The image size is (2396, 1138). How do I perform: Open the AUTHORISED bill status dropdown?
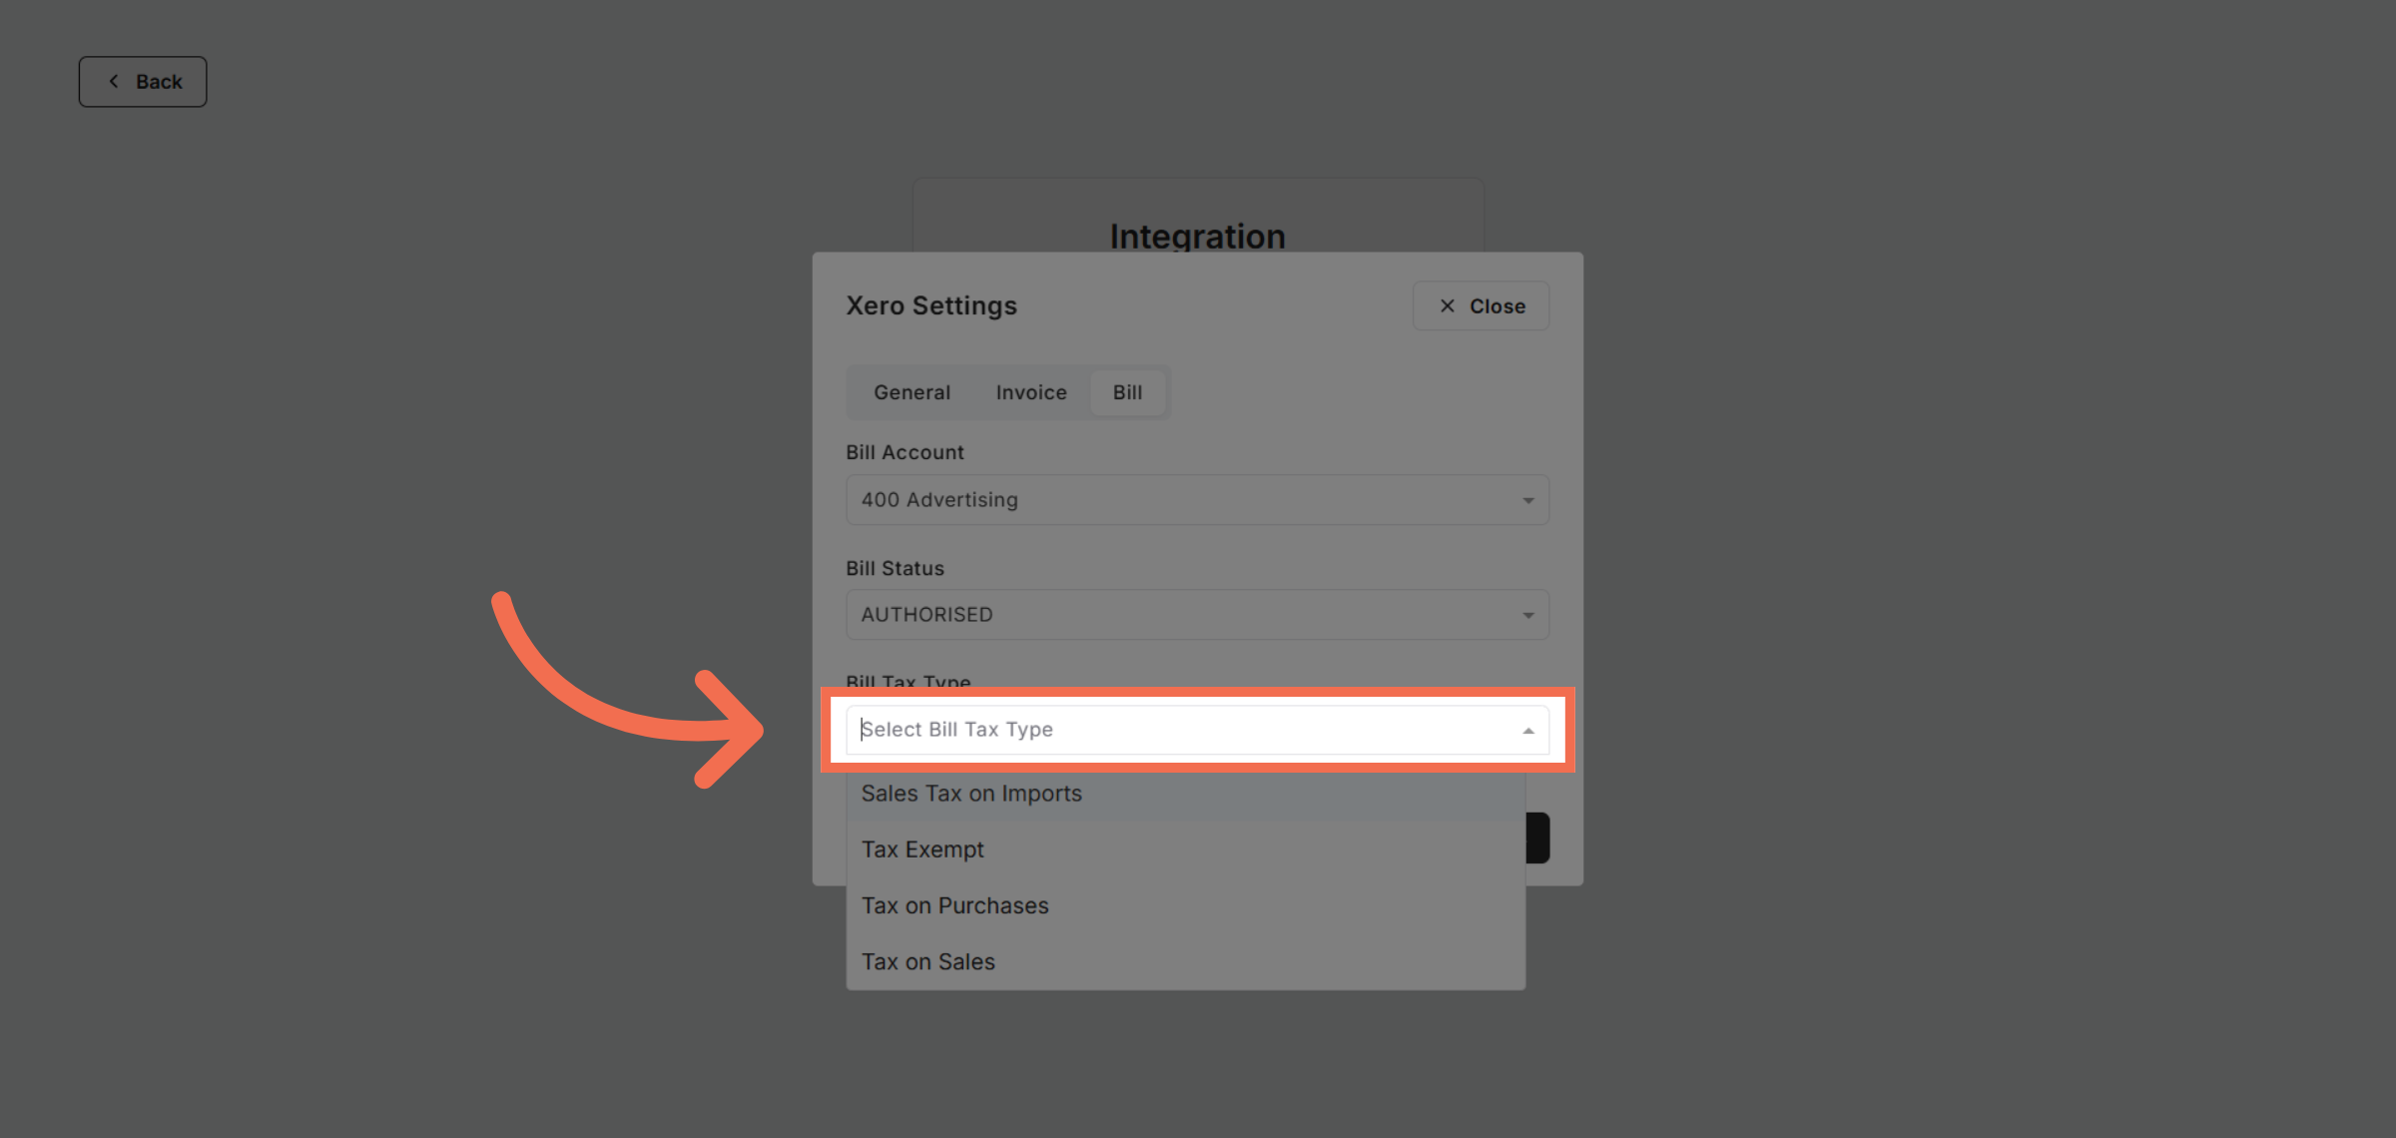pyautogui.click(x=1196, y=615)
